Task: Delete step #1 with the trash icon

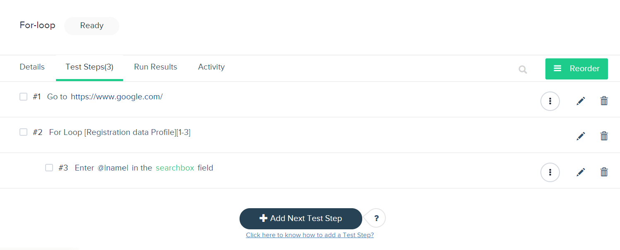Action: (x=604, y=101)
